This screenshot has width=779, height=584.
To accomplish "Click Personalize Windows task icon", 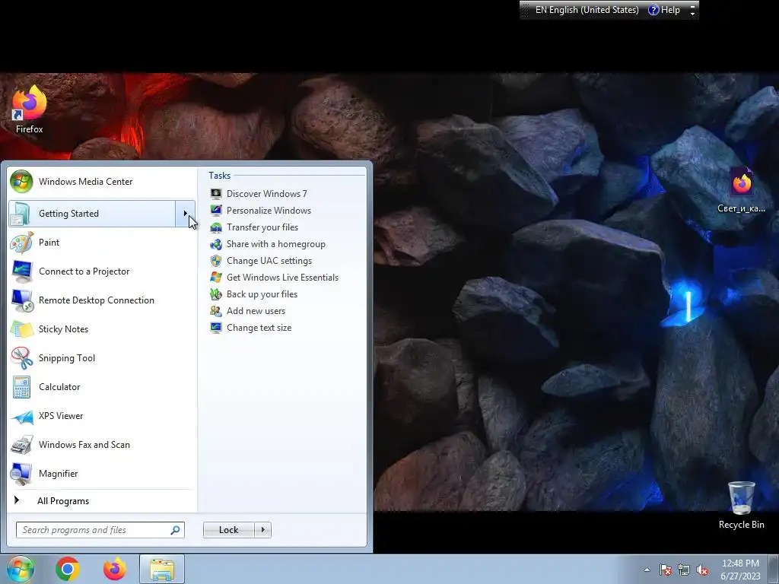I will coord(215,211).
